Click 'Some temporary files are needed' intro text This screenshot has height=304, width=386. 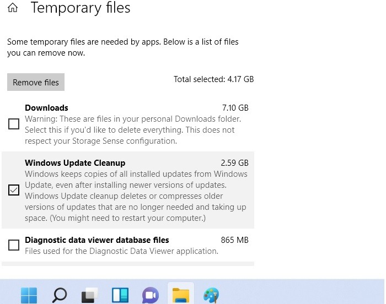click(x=123, y=47)
